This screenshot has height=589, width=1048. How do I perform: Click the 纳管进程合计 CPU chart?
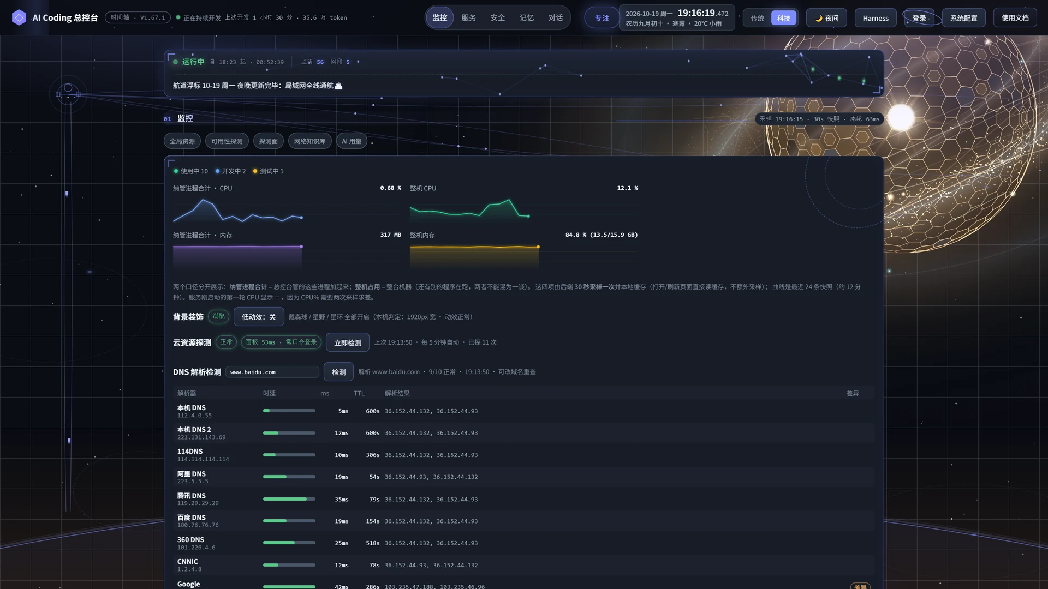click(x=287, y=210)
